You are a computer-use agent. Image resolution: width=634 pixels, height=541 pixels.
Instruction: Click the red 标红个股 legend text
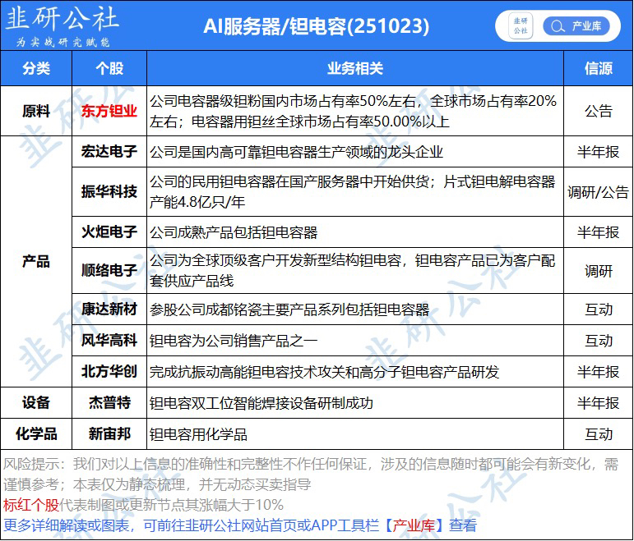coord(31,505)
